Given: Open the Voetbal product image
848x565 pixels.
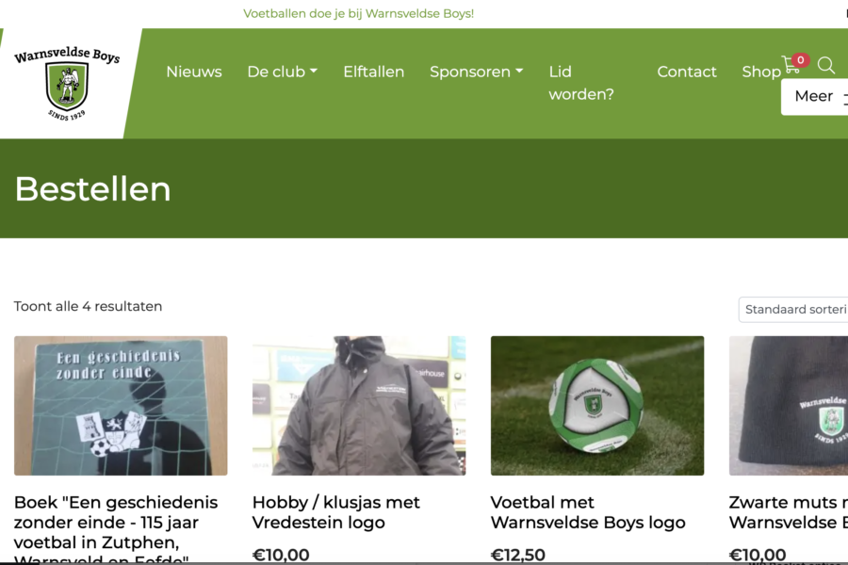Looking at the screenshot, I should [x=597, y=406].
